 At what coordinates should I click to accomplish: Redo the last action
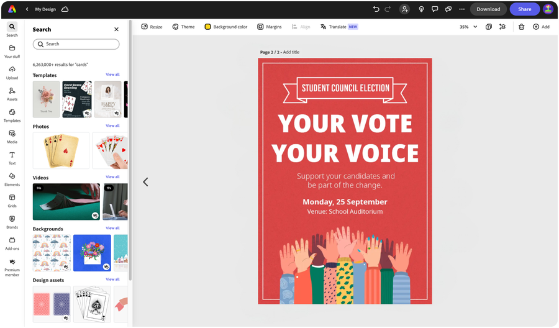[x=388, y=9]
